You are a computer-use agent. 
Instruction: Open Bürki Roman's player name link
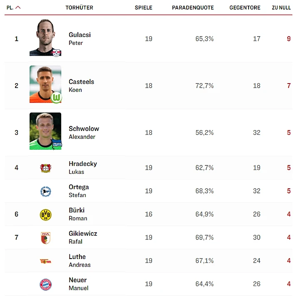click(78, 214)
